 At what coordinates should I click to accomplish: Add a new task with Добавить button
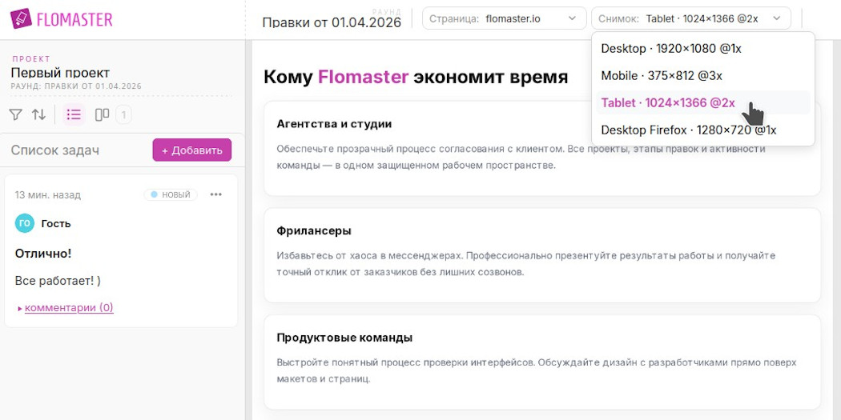point(192,150)
